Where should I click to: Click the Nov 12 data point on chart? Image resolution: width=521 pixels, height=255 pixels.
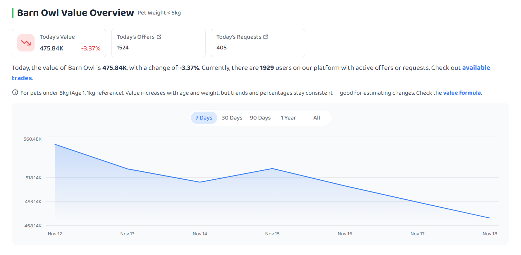pos(55,144)
